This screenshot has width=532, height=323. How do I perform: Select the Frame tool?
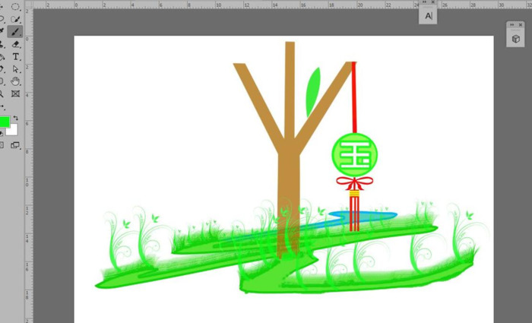point(15,94)
